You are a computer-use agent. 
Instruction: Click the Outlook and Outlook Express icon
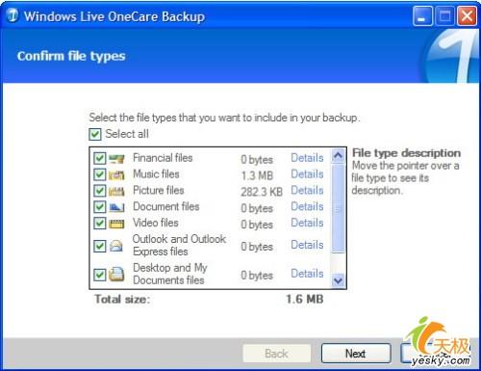pyautogui.click(x=116, y=247)
